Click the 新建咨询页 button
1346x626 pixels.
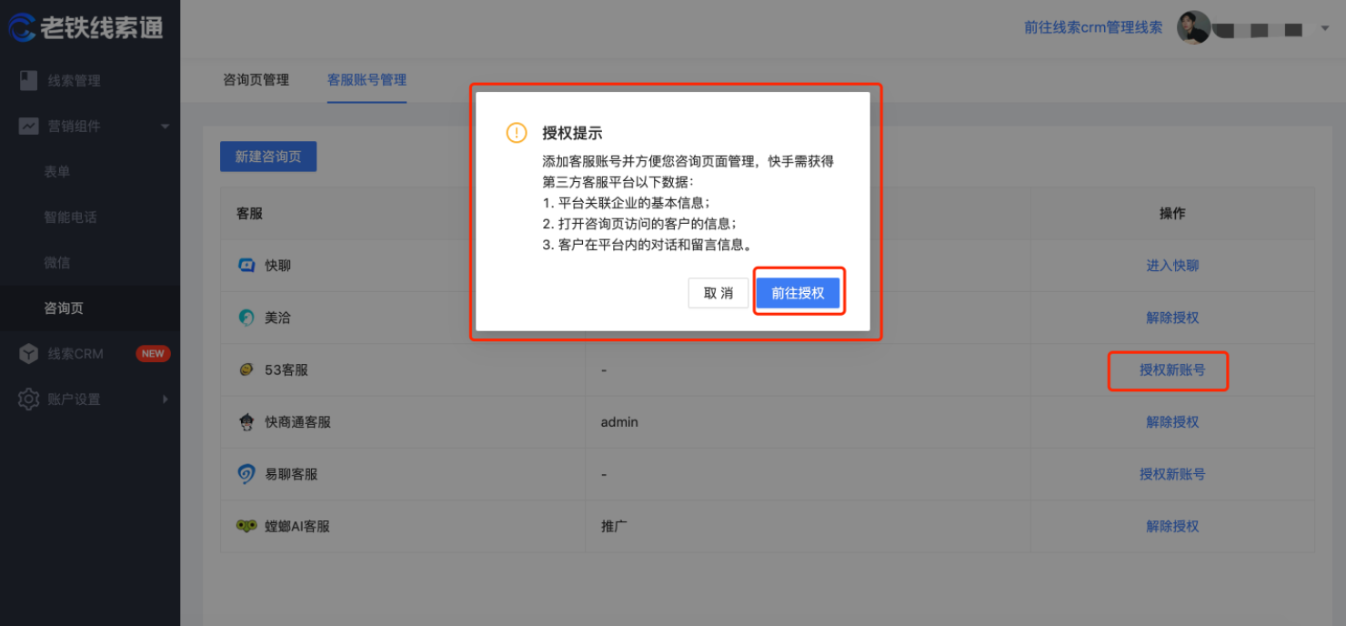coord(267,156)
